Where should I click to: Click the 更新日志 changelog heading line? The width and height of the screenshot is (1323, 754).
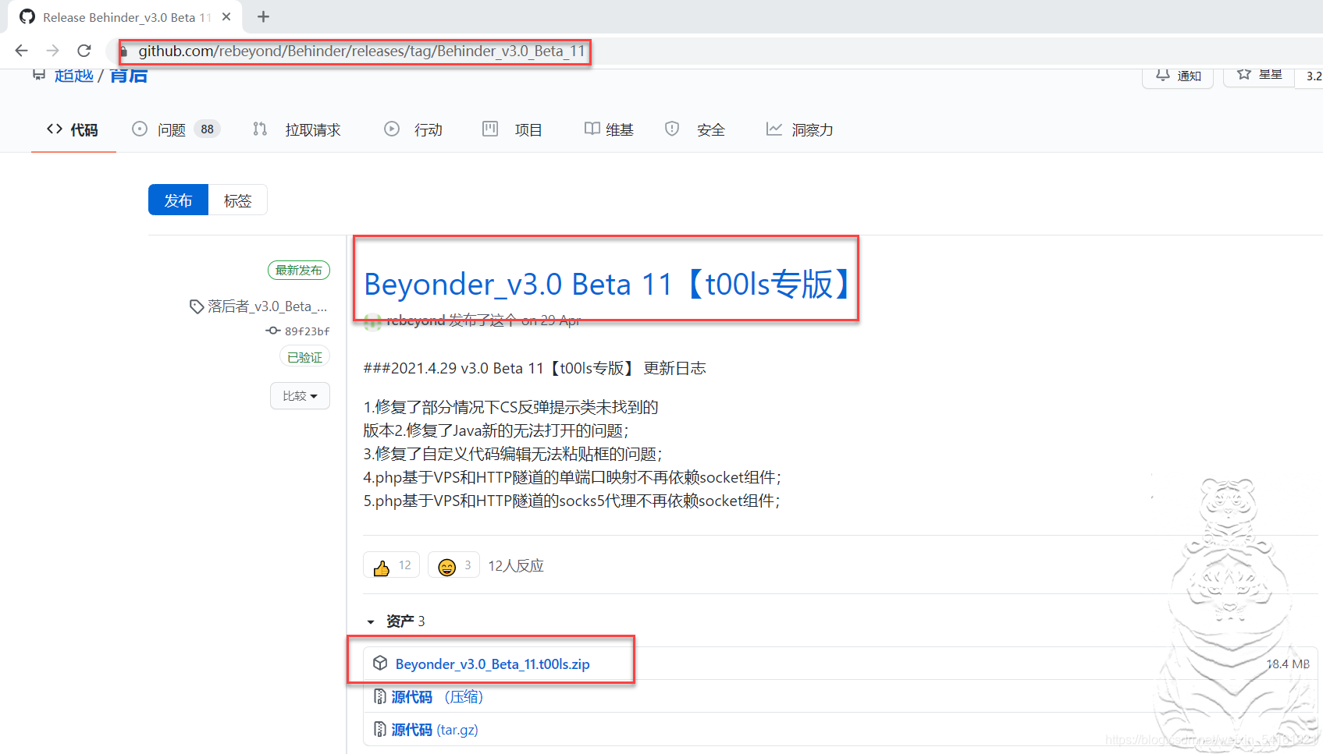click(535, 368)
